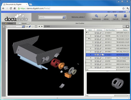Open the HELP link
Image resolution: width=131 pixels, height=100 pixels.
pyautogui.click(x=109, y=12)
